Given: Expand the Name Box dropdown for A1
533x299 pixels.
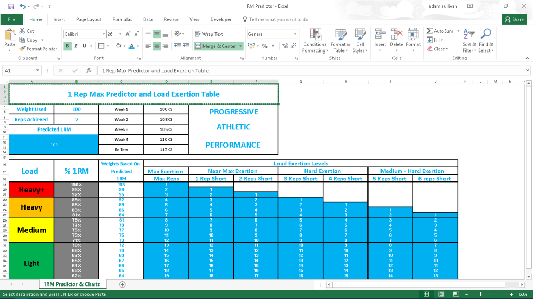Looking at the screenshot, I should 38,70.
